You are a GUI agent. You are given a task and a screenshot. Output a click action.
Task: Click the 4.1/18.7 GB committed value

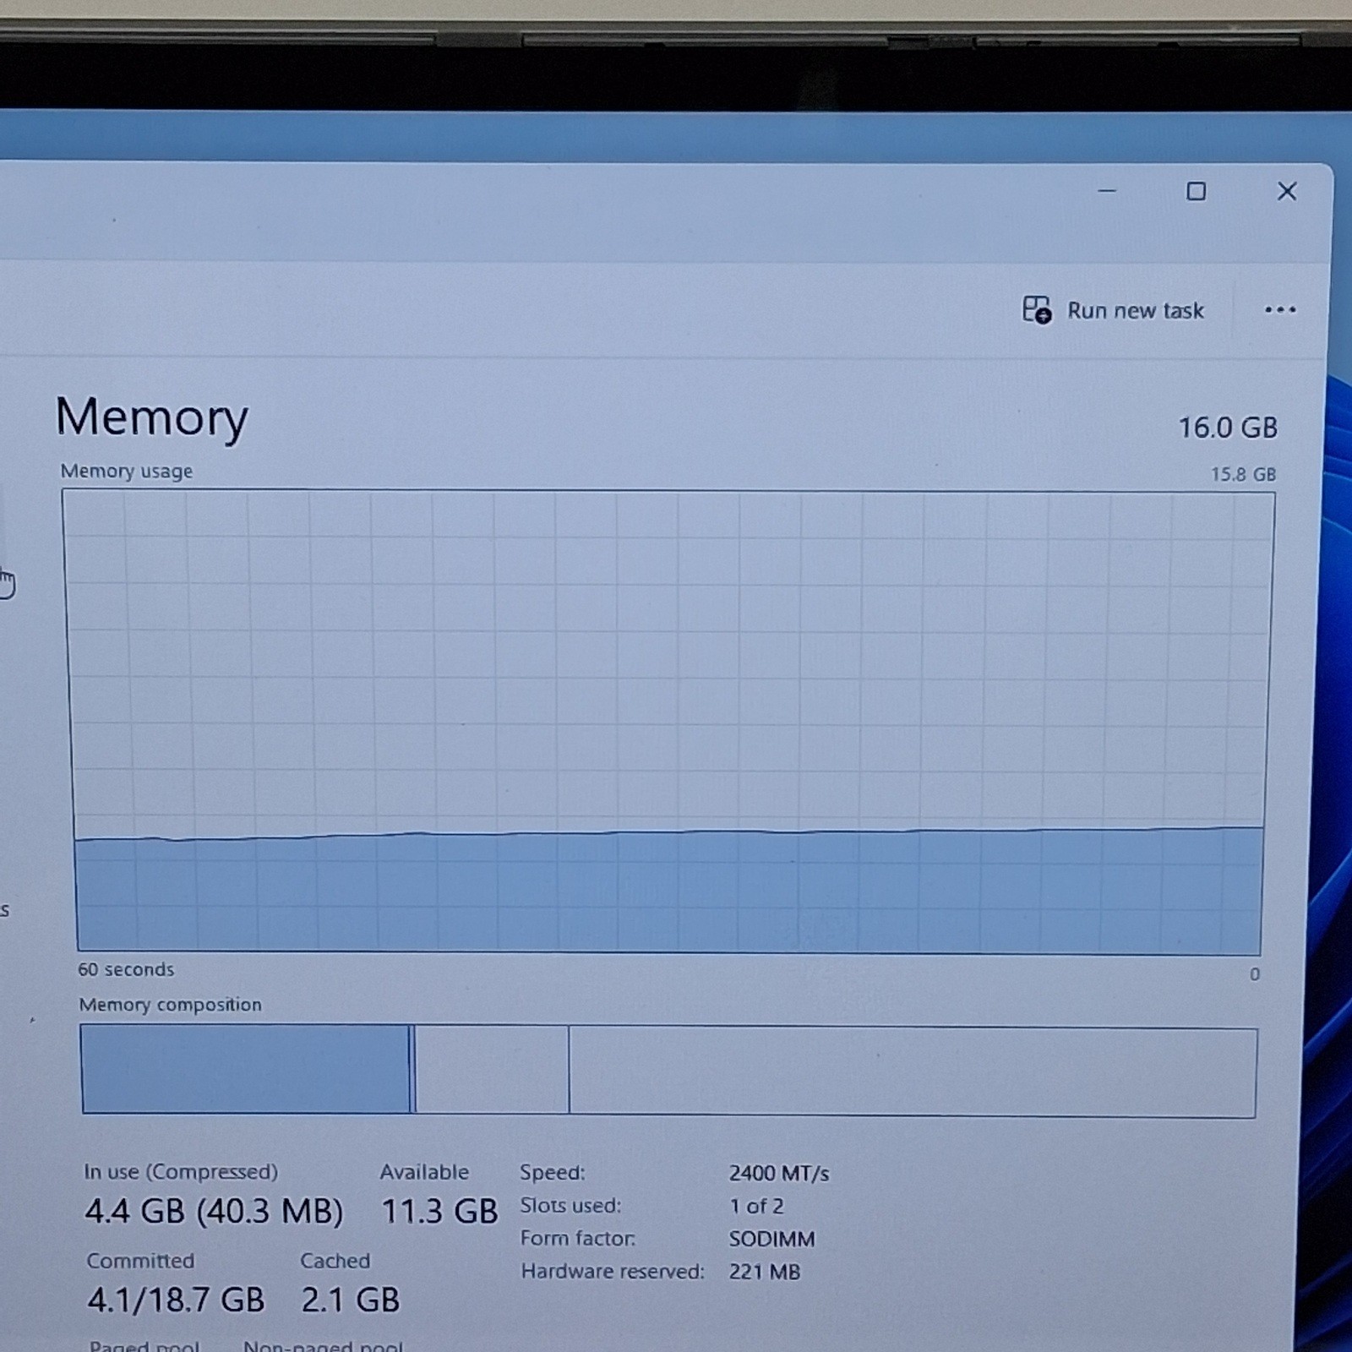176,1300
